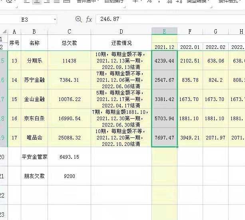Click the 序号 header cell

click(14, 42)
